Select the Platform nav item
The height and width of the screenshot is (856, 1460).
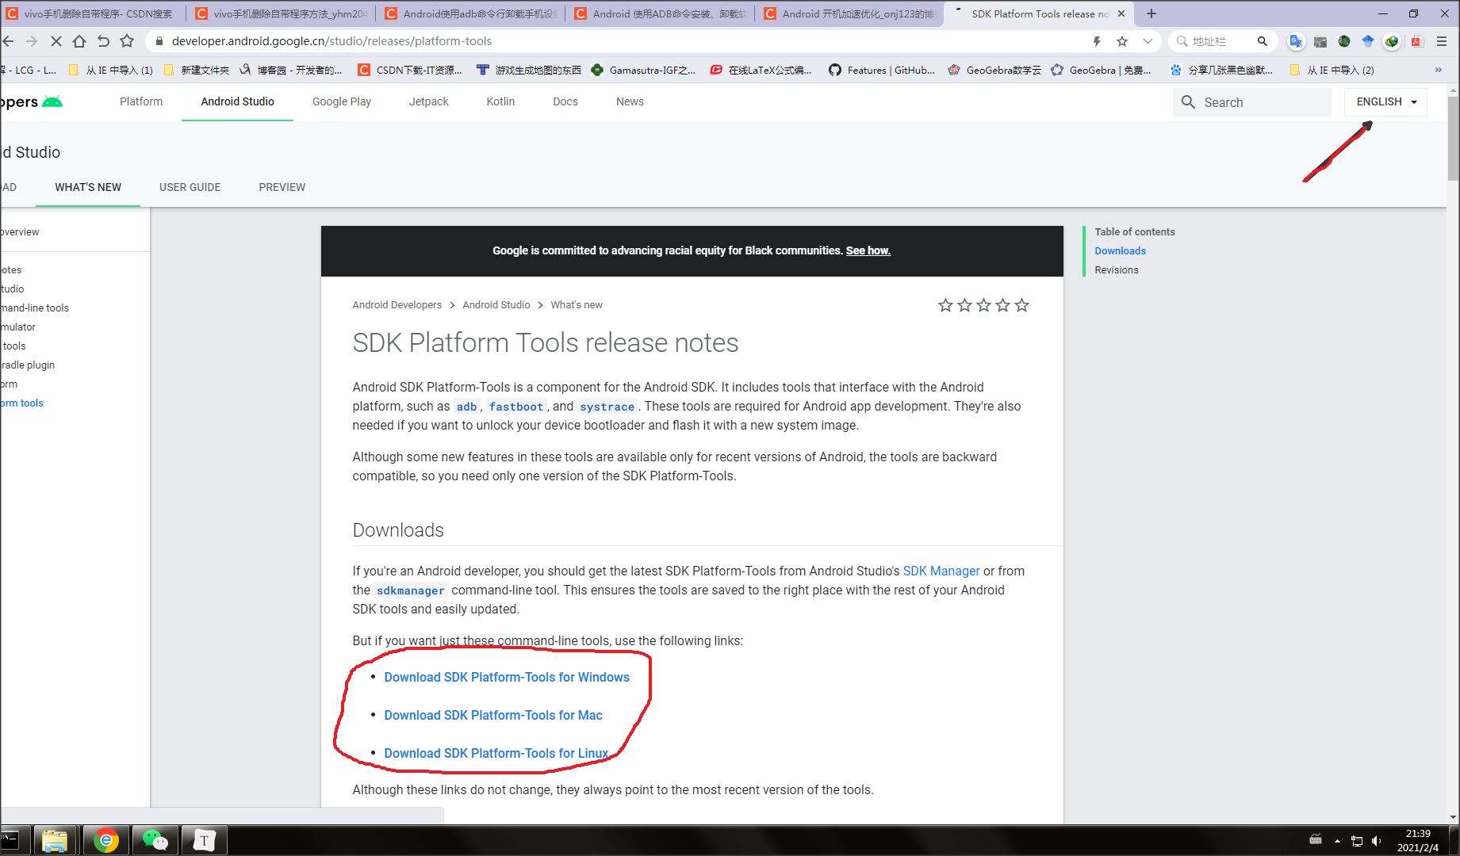click(141, 101)
